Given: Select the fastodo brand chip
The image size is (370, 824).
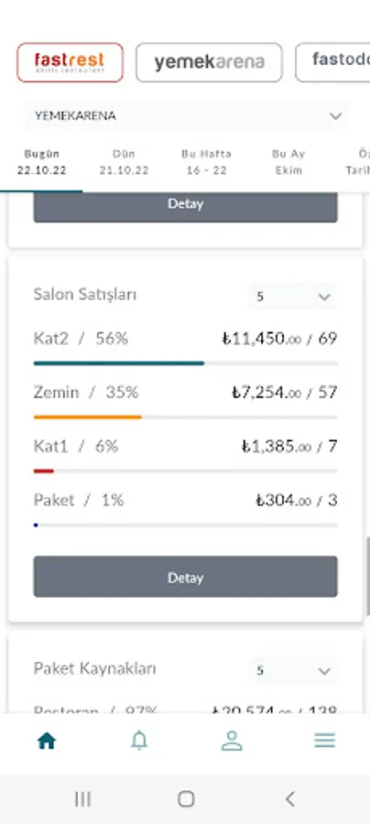Looking at the screenshot, I should pos(332,62).
